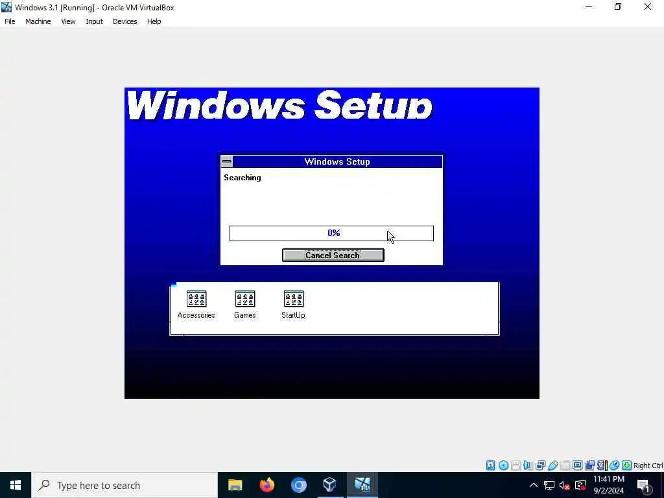Click the audio status indicator icon
664x498 pixels.
click(x=528, y=466)
